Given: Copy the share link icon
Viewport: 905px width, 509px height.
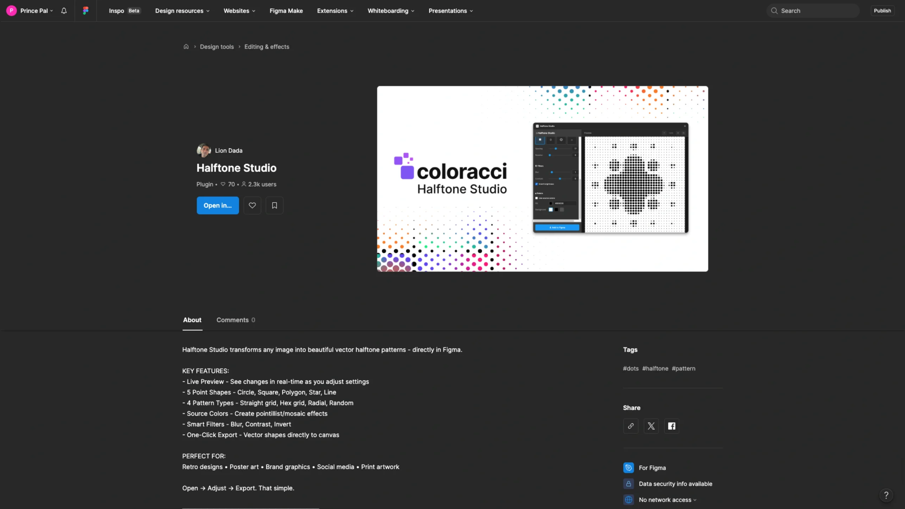Looking at the screenshot, I should (x=631, y=426).
